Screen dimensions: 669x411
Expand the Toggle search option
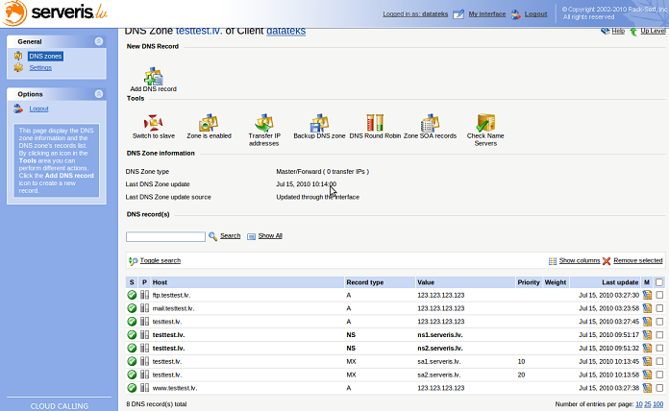(160, 260)
